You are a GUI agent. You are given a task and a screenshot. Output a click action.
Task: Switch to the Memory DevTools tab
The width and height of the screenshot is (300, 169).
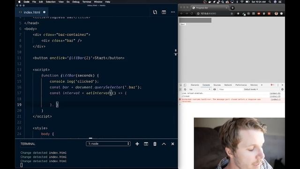pyautogui.click(x=254, y=85)
